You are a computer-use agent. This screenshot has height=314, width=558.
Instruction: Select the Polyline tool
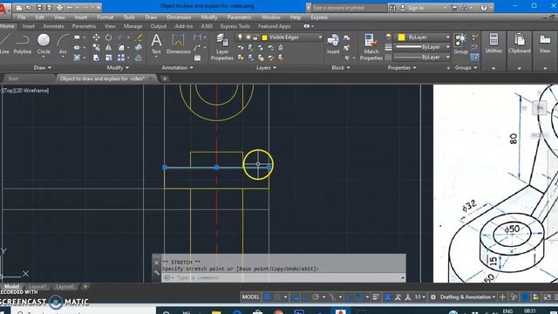[23, 44]
